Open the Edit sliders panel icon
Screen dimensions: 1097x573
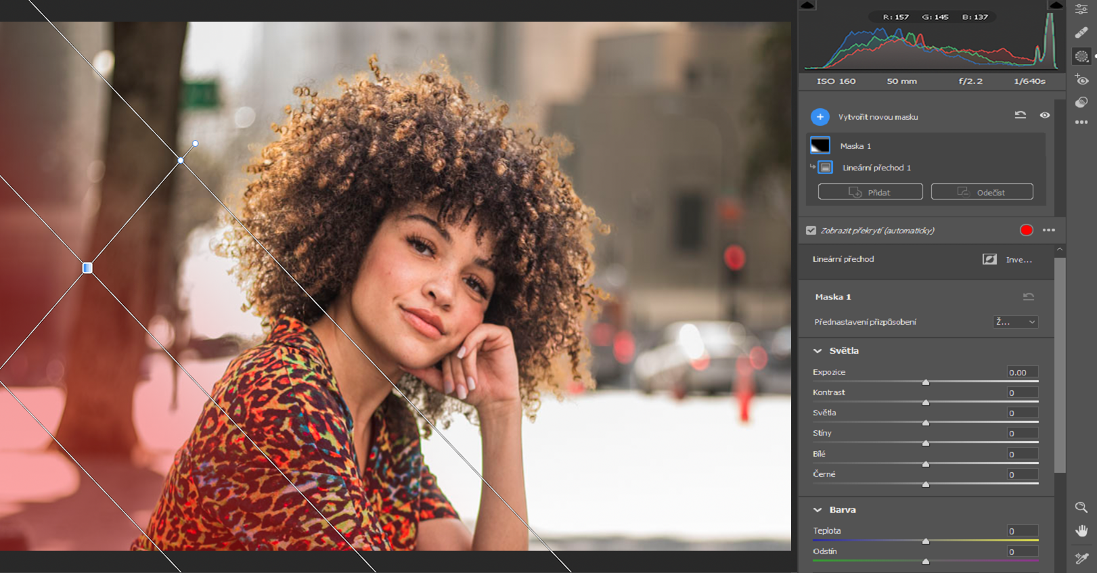tap(1081, 9)
